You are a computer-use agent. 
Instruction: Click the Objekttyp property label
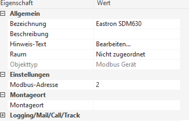pos(24,64)
